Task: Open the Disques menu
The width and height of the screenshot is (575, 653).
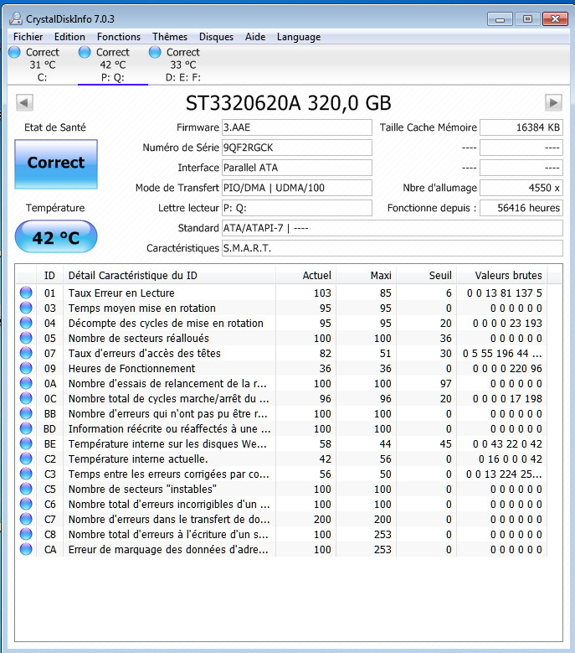Action: click(216, 37)
